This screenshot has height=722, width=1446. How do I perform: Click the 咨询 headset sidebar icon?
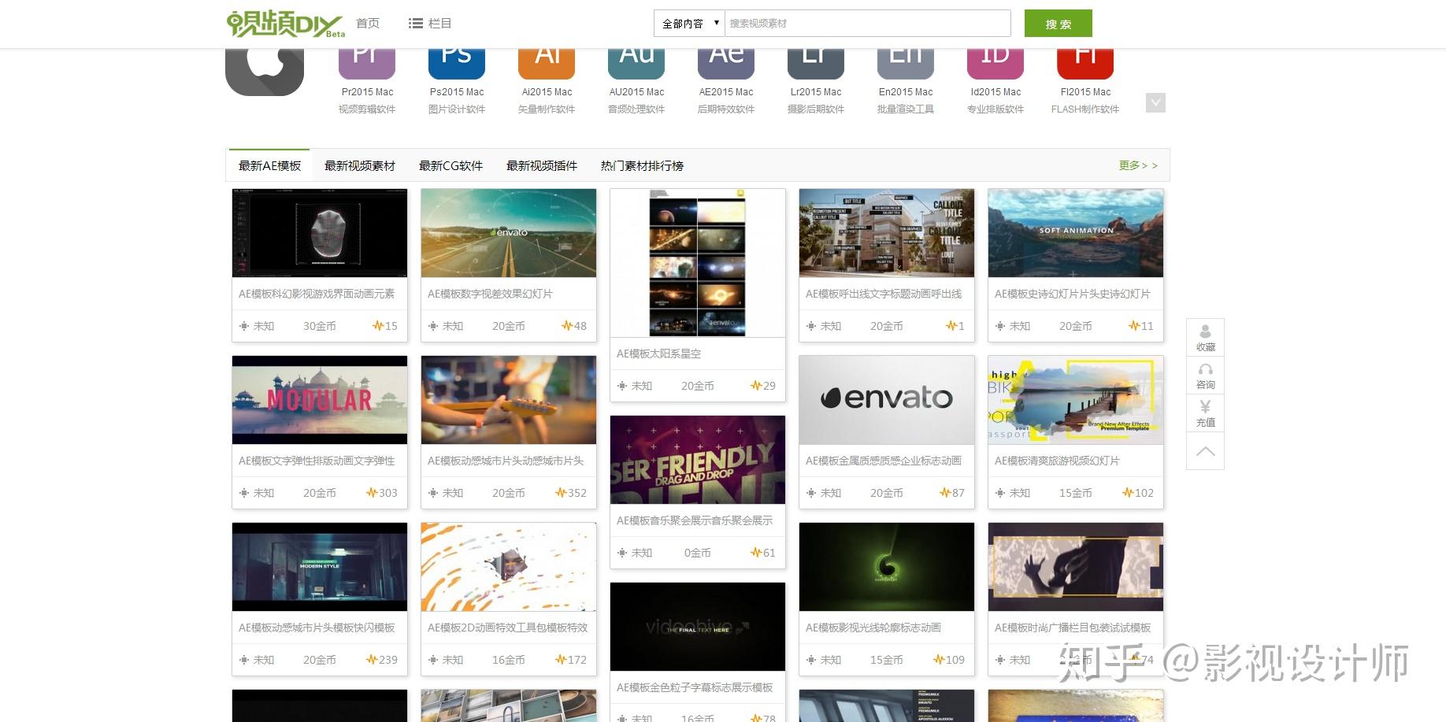pyautogui.click(x=1205, y=376)
